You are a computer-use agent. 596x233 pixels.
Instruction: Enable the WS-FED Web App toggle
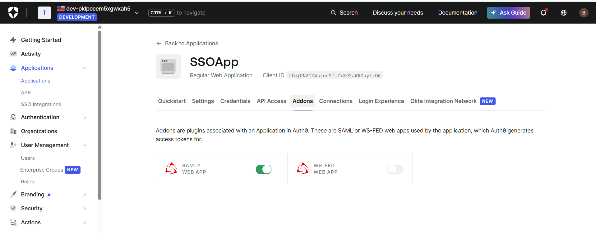[395, 169]
